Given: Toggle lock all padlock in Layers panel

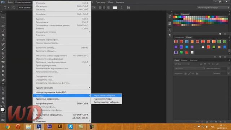Looking at the screenshot, I should click(197, 73).
